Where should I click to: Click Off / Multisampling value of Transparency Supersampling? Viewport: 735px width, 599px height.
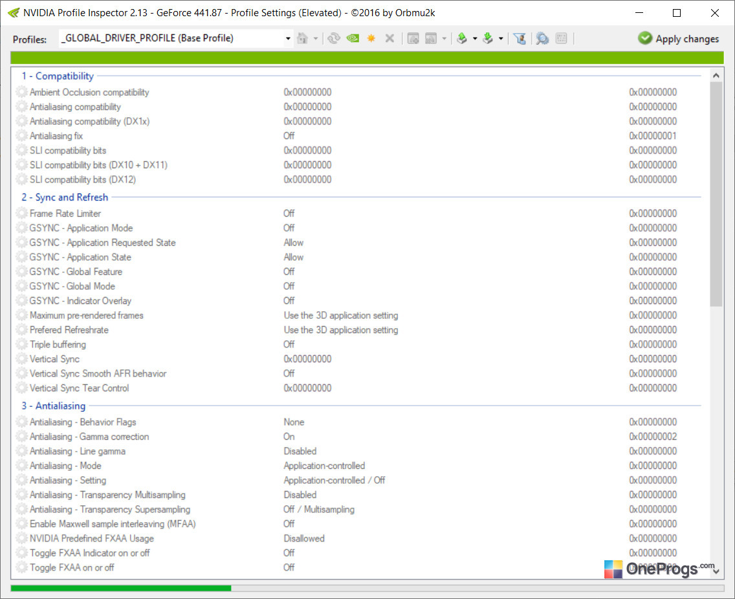[x=319, y=509]
